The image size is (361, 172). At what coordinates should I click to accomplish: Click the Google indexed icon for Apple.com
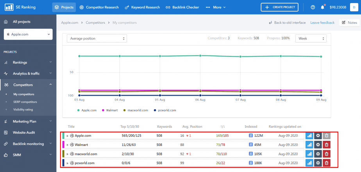click(x=251, y=136)
